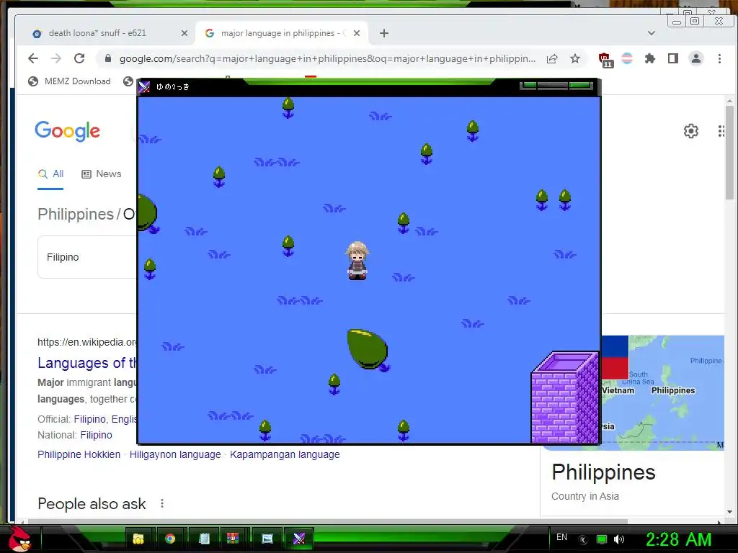Click the padlock site info icon
Screen dimensions: 738x553
click(108, 58)
